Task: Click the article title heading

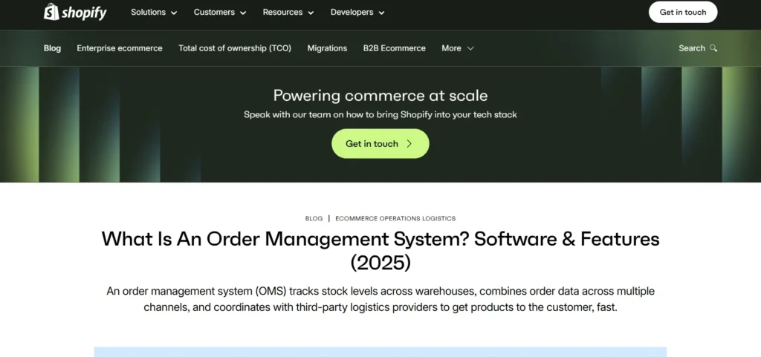Action: pyautogui.click(x=380, y=251)
